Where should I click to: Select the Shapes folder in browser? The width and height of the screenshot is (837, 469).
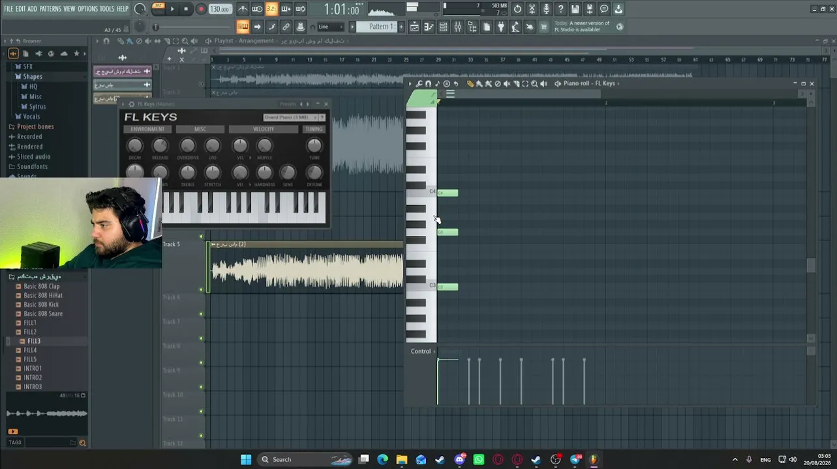tap(33, 76)
